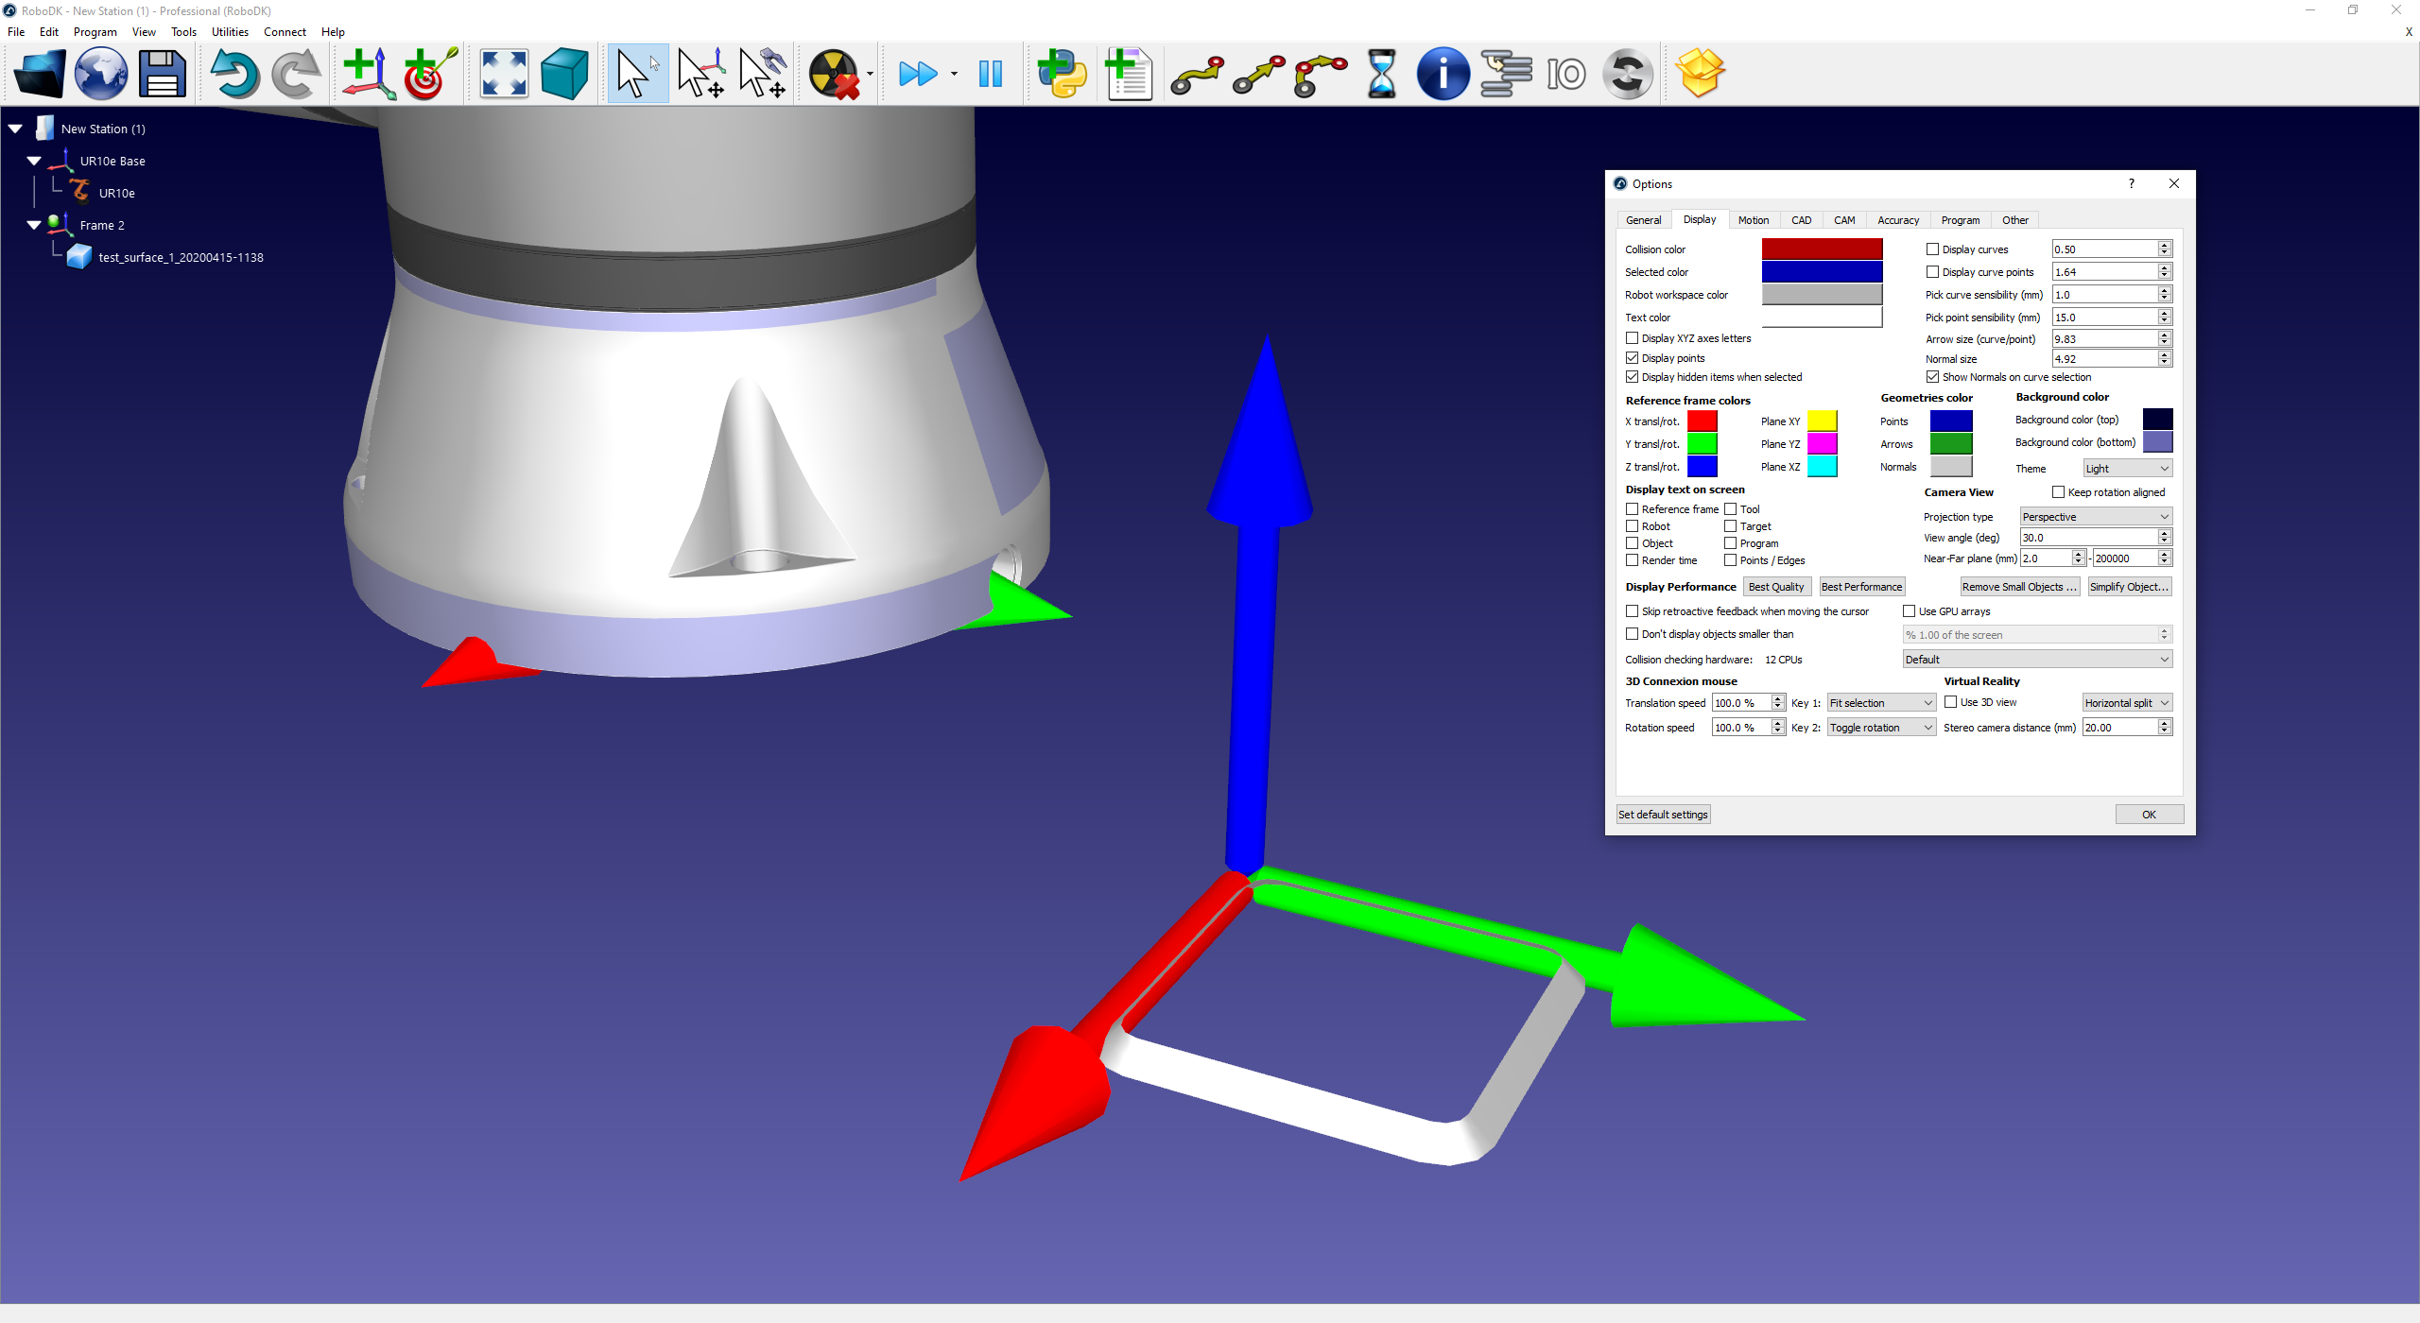The height and width of the screenshot is (1323, 2420).
Task: Start fast simulation with double arrows
Action: [x=918, y=74]
